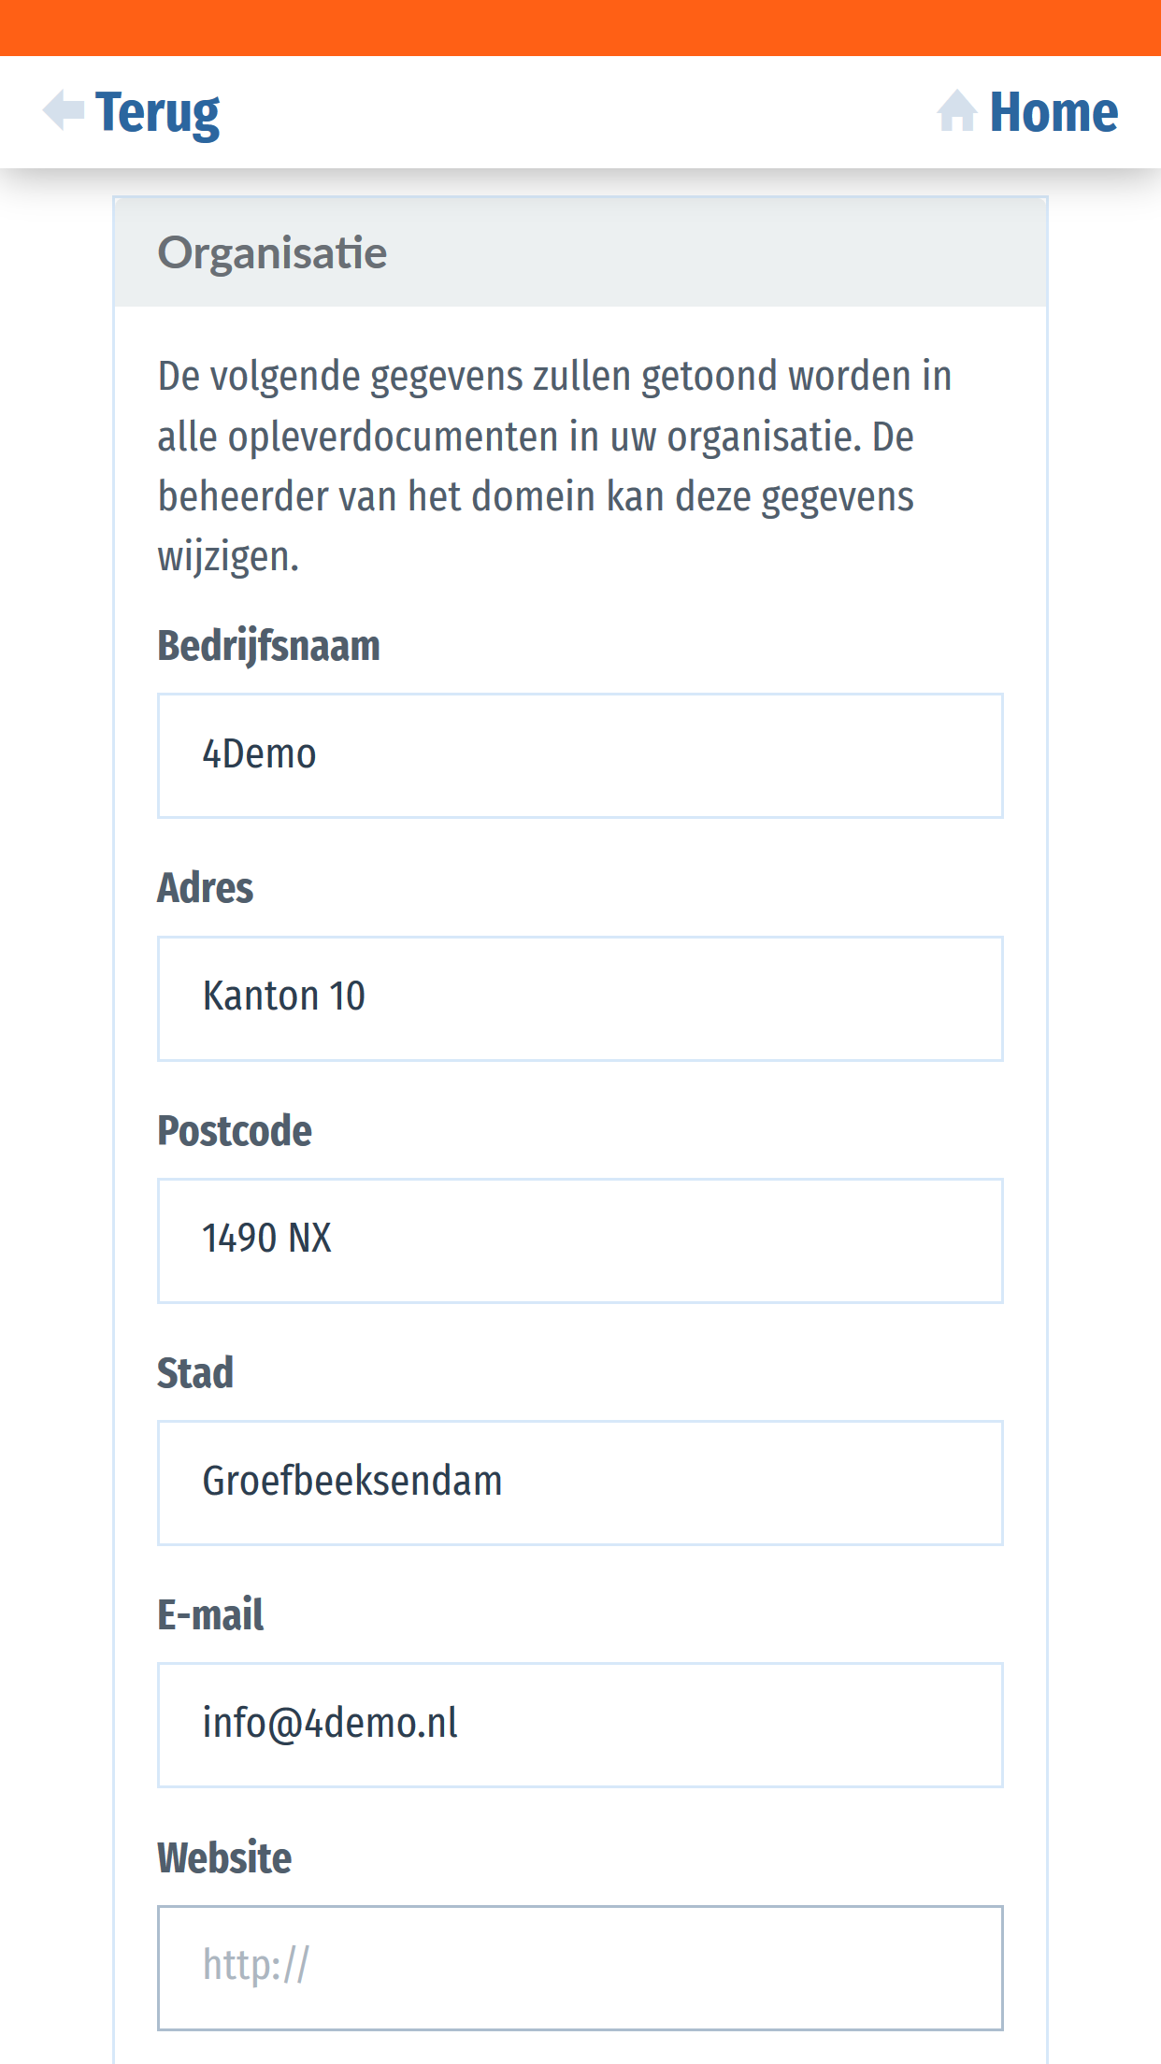Click the Stad field with Groefbeeksendam

pyautogui.click(x=580, y=1483)
